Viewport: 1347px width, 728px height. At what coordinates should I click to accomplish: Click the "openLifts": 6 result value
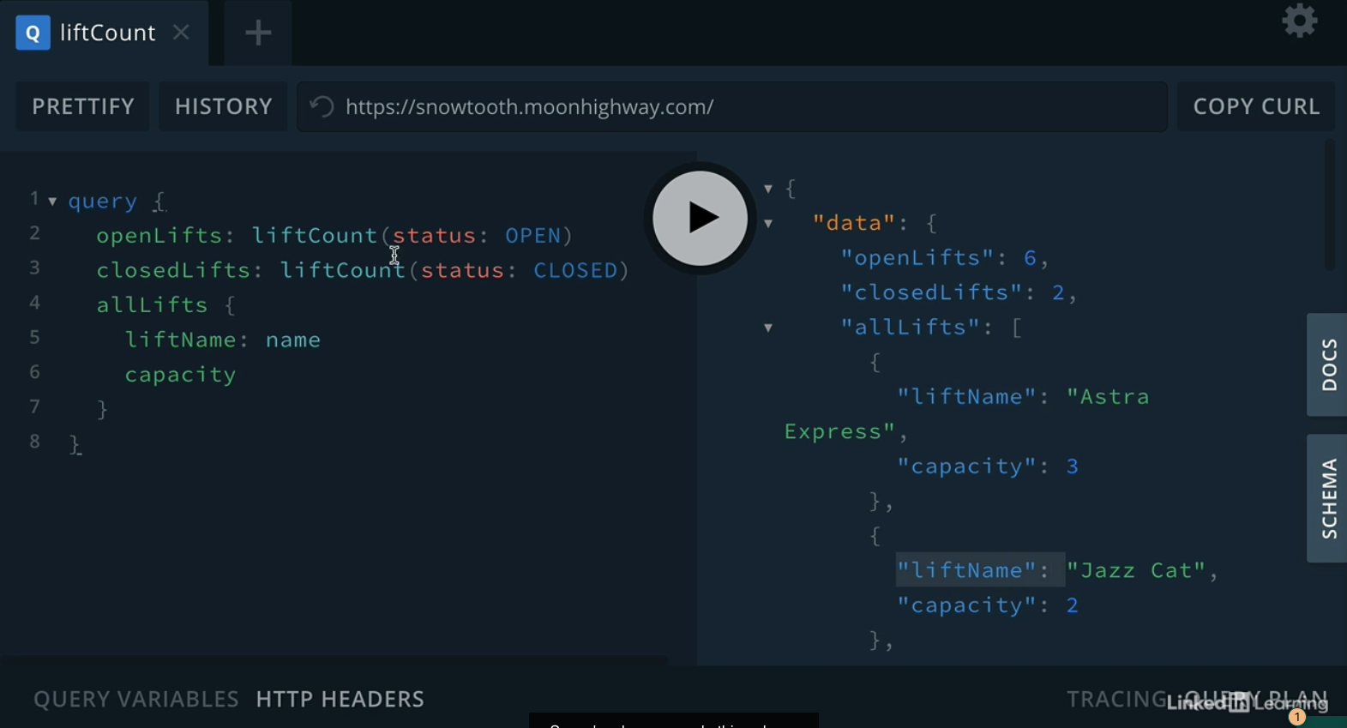[1031, 258]
